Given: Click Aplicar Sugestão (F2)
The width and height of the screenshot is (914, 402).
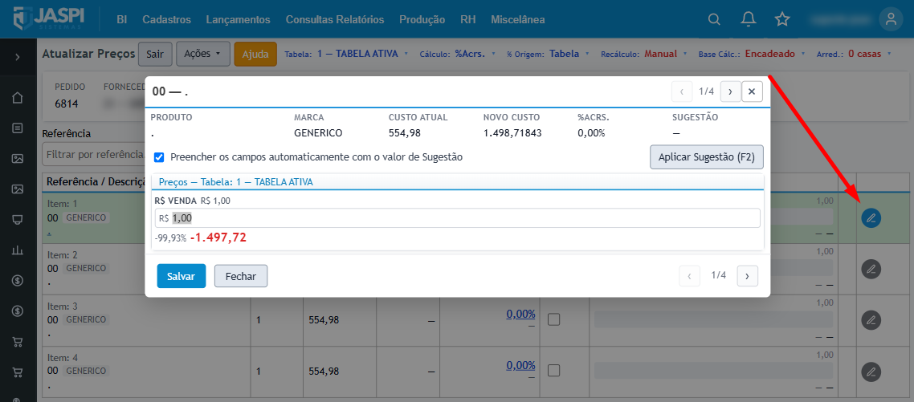Looking at the screenshot, I should click(x=707, y=157).
